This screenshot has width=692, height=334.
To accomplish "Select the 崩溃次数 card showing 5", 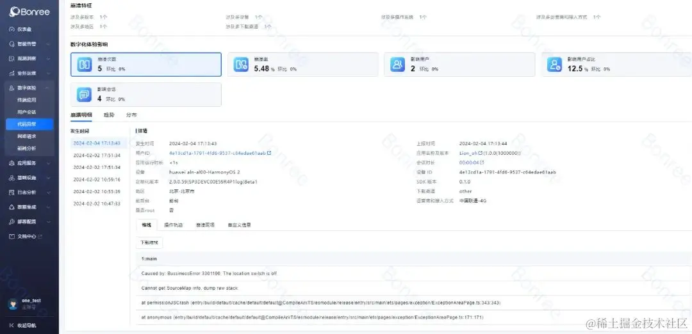I will [x=146, y=65].
